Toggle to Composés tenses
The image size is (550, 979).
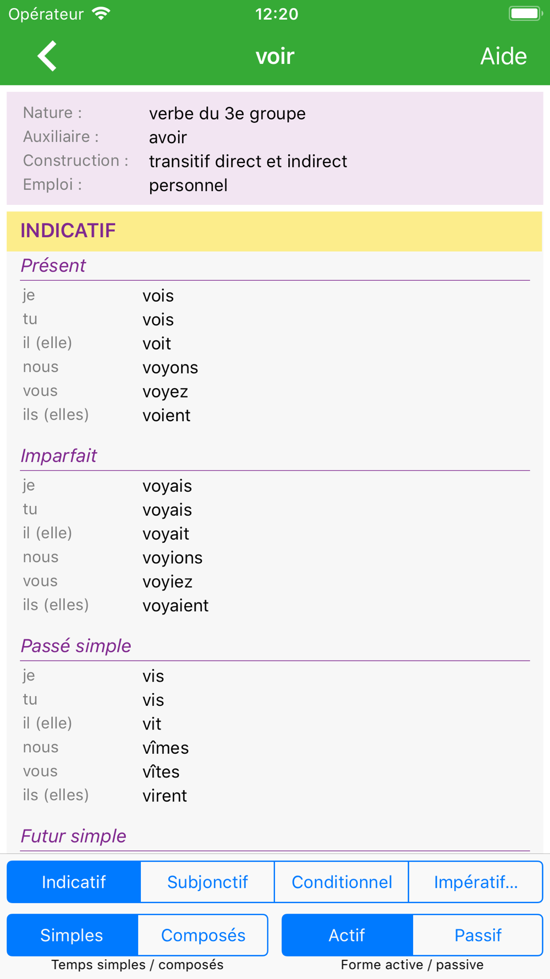(203, 935)
